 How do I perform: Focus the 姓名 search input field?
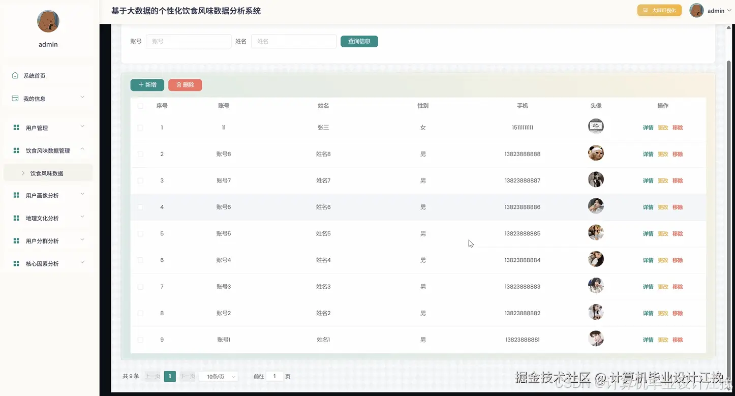294,41
